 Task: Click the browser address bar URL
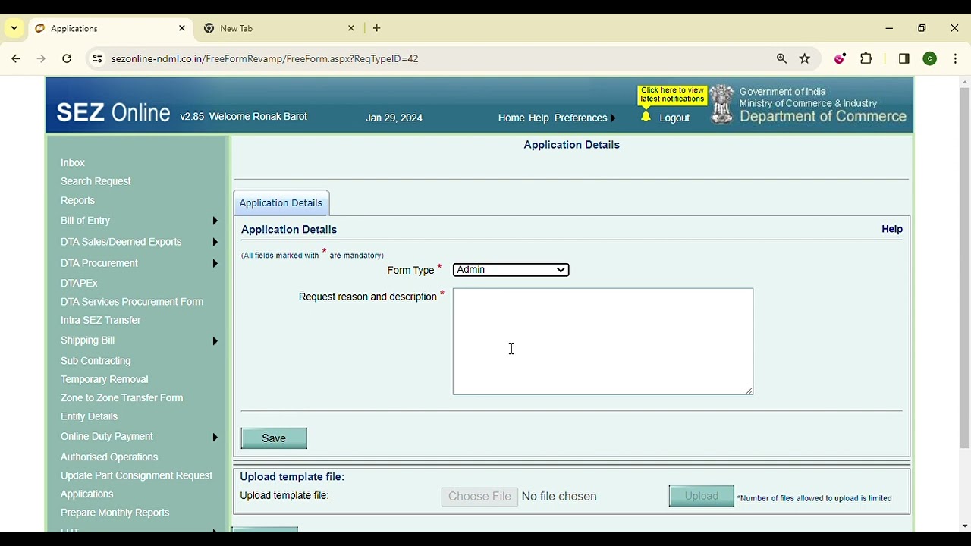click(265, 58)
